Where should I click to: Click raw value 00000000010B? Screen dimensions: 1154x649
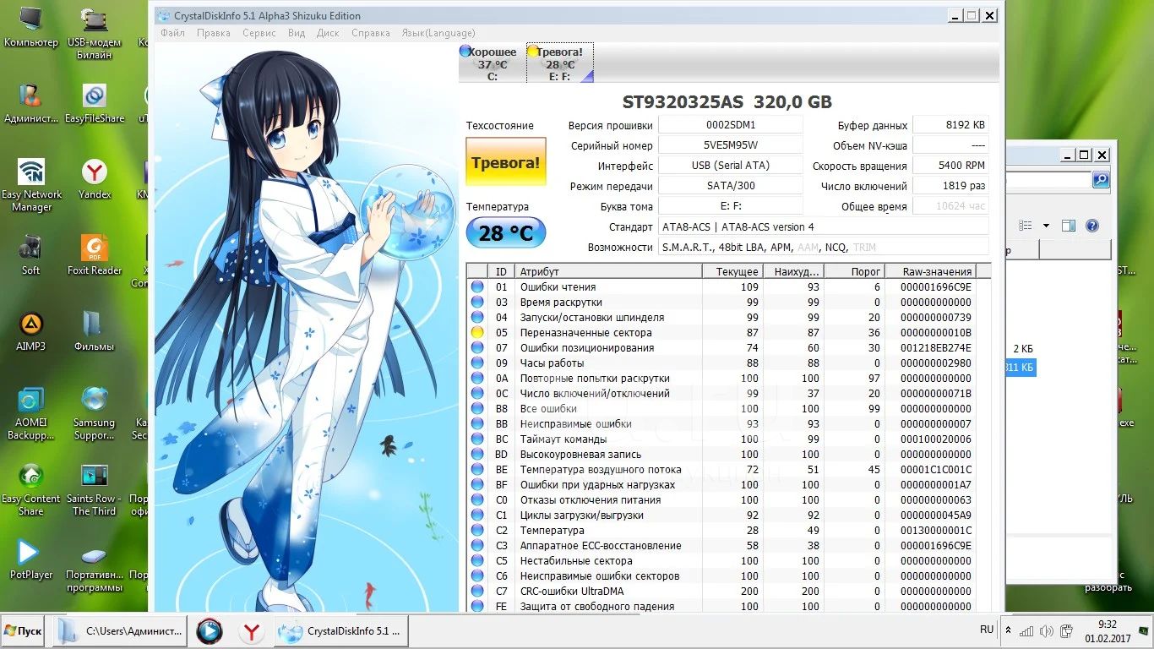(x=936, y=333)
